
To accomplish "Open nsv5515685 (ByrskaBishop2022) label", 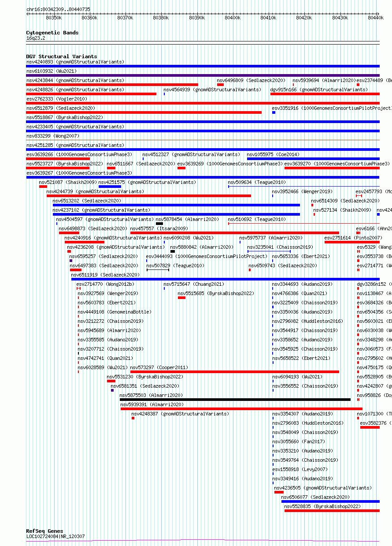I will [216, 293].
